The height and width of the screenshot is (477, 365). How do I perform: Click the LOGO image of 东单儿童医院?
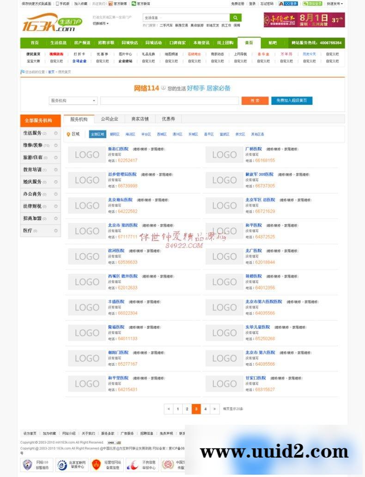click(225, 332)
